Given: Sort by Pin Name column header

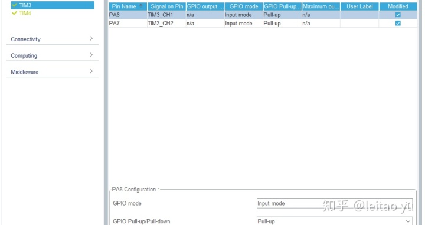Looking at the screenshot, I should tap(128, 6).
